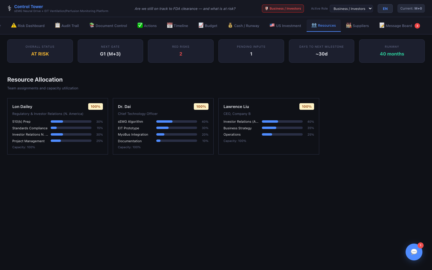Click the Document Control books icon
The width and height of the screenshot is (432, 270).
[x=92, y=25]
